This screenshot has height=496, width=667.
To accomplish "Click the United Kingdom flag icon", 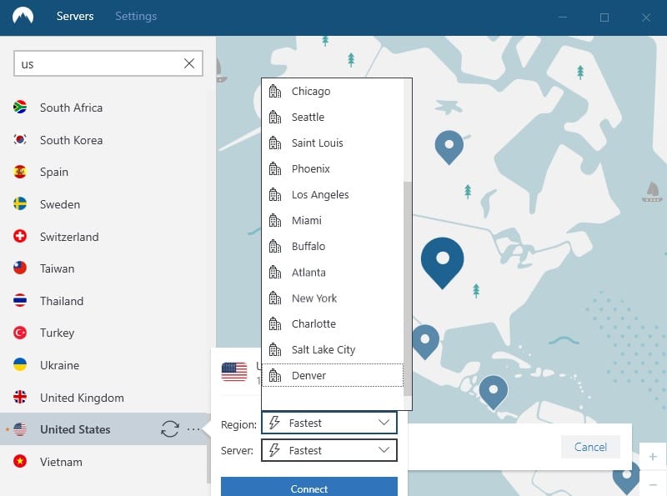I will coord(20,398).
